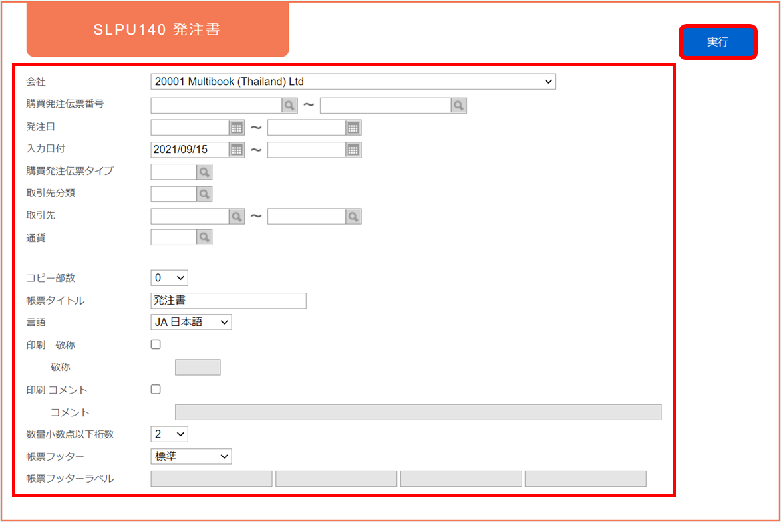
Task: Click the 数量小数点以下桁数 label
Action: (71, 434)
